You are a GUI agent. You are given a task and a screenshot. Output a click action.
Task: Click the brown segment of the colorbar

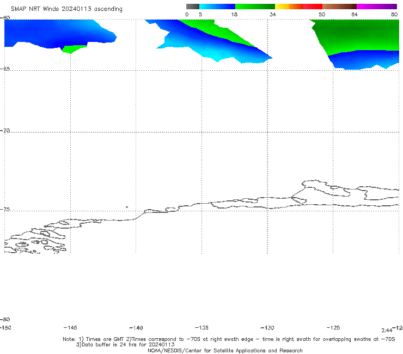tap(339, 7)
